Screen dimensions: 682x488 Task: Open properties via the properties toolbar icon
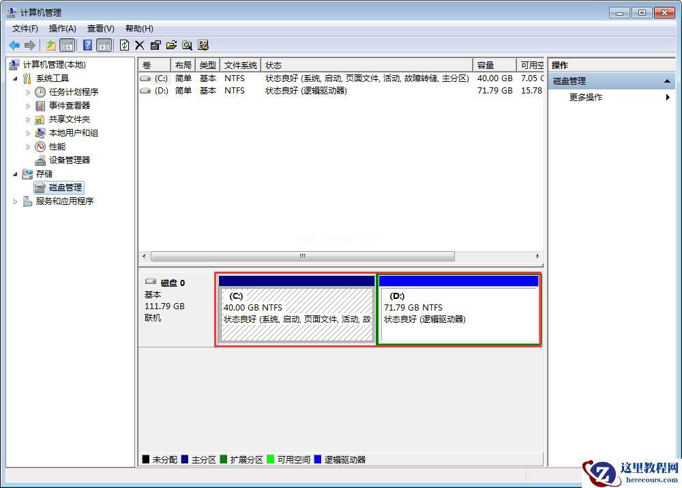[154, 45]
